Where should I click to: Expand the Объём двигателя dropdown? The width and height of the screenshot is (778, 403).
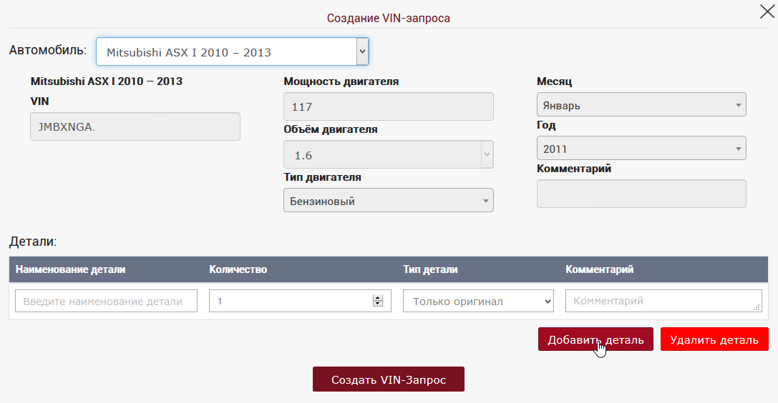(388, 155)
